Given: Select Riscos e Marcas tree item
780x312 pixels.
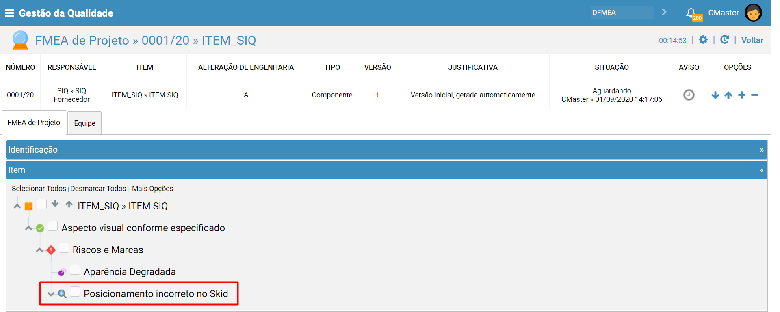Looking at the screenshot, I should (x=108, y=250).
